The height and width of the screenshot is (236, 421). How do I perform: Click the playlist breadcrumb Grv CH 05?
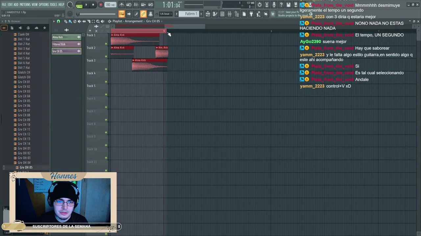tap(153, 21)
